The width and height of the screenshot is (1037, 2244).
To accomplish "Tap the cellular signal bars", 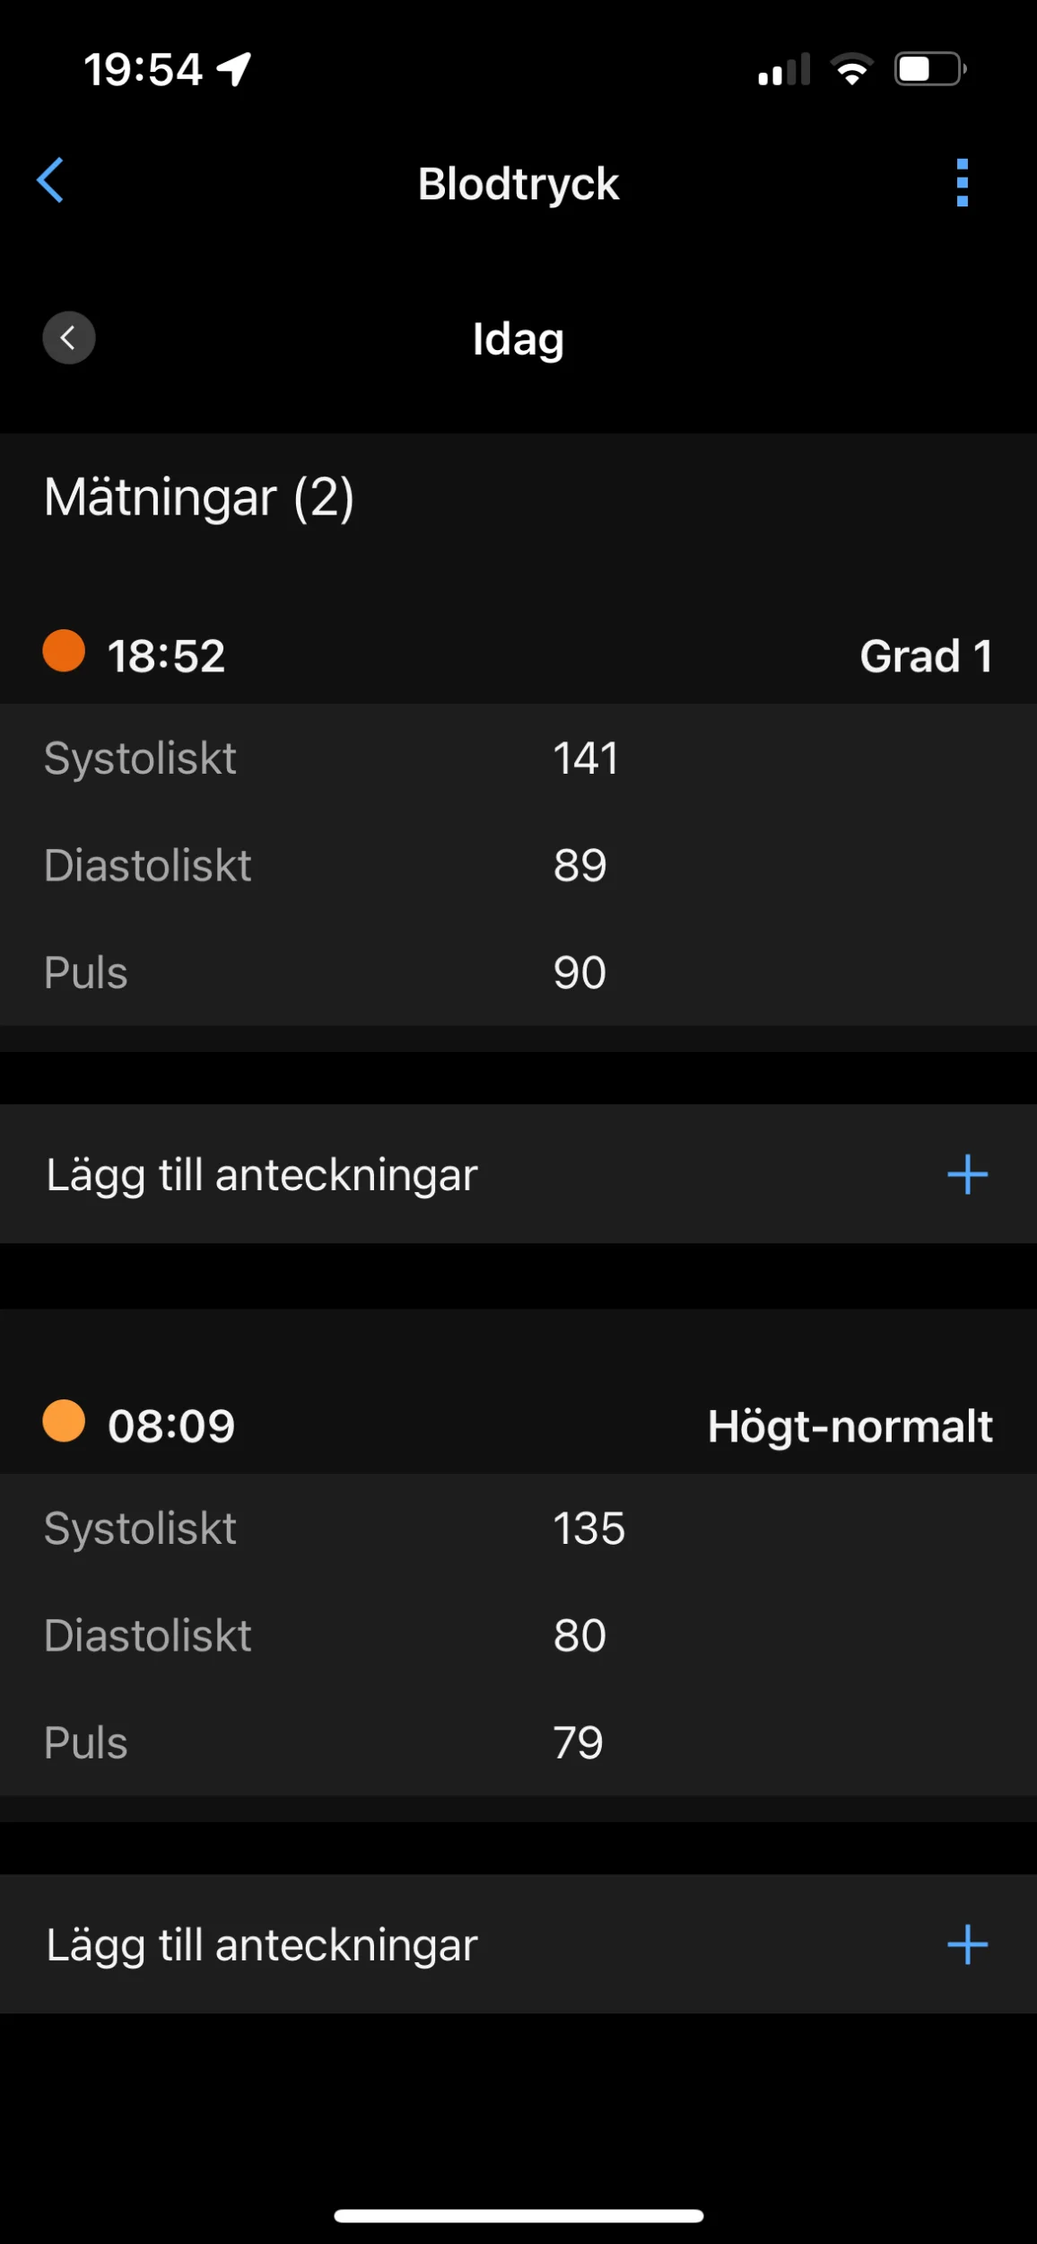I will point(783,70).
